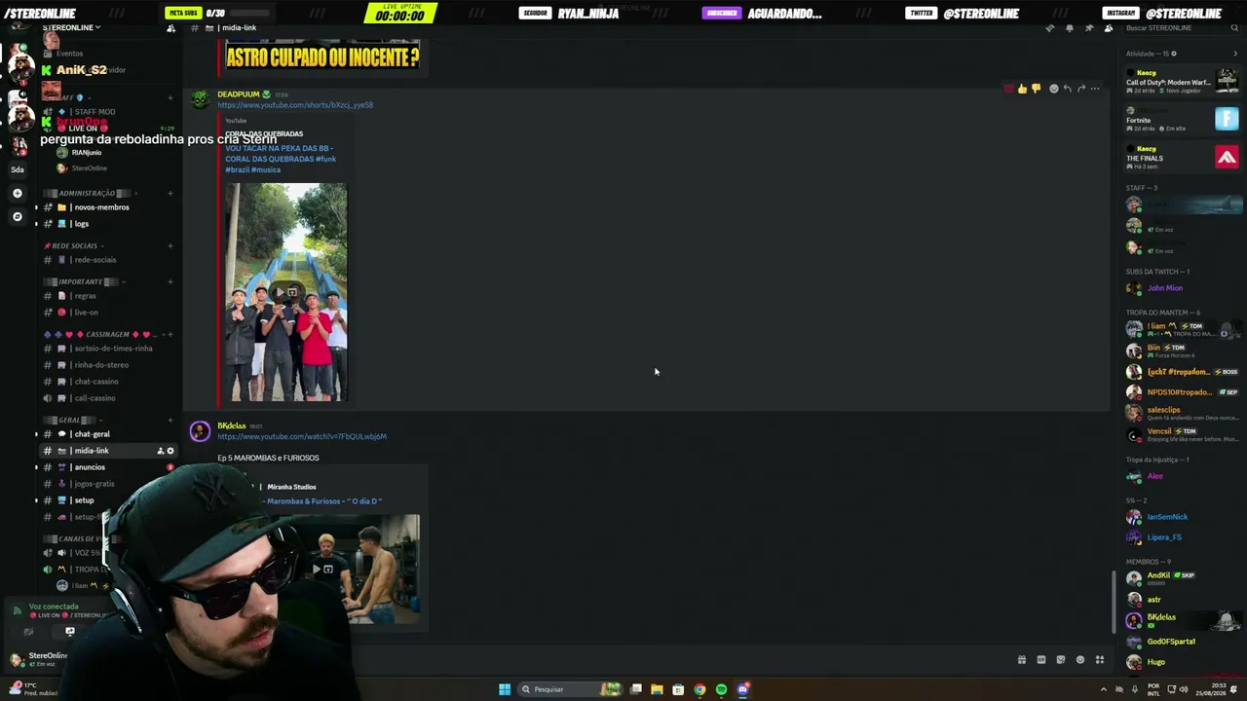Open the Sda server icon
1247x701 pixels.
(x=18, y=169)
